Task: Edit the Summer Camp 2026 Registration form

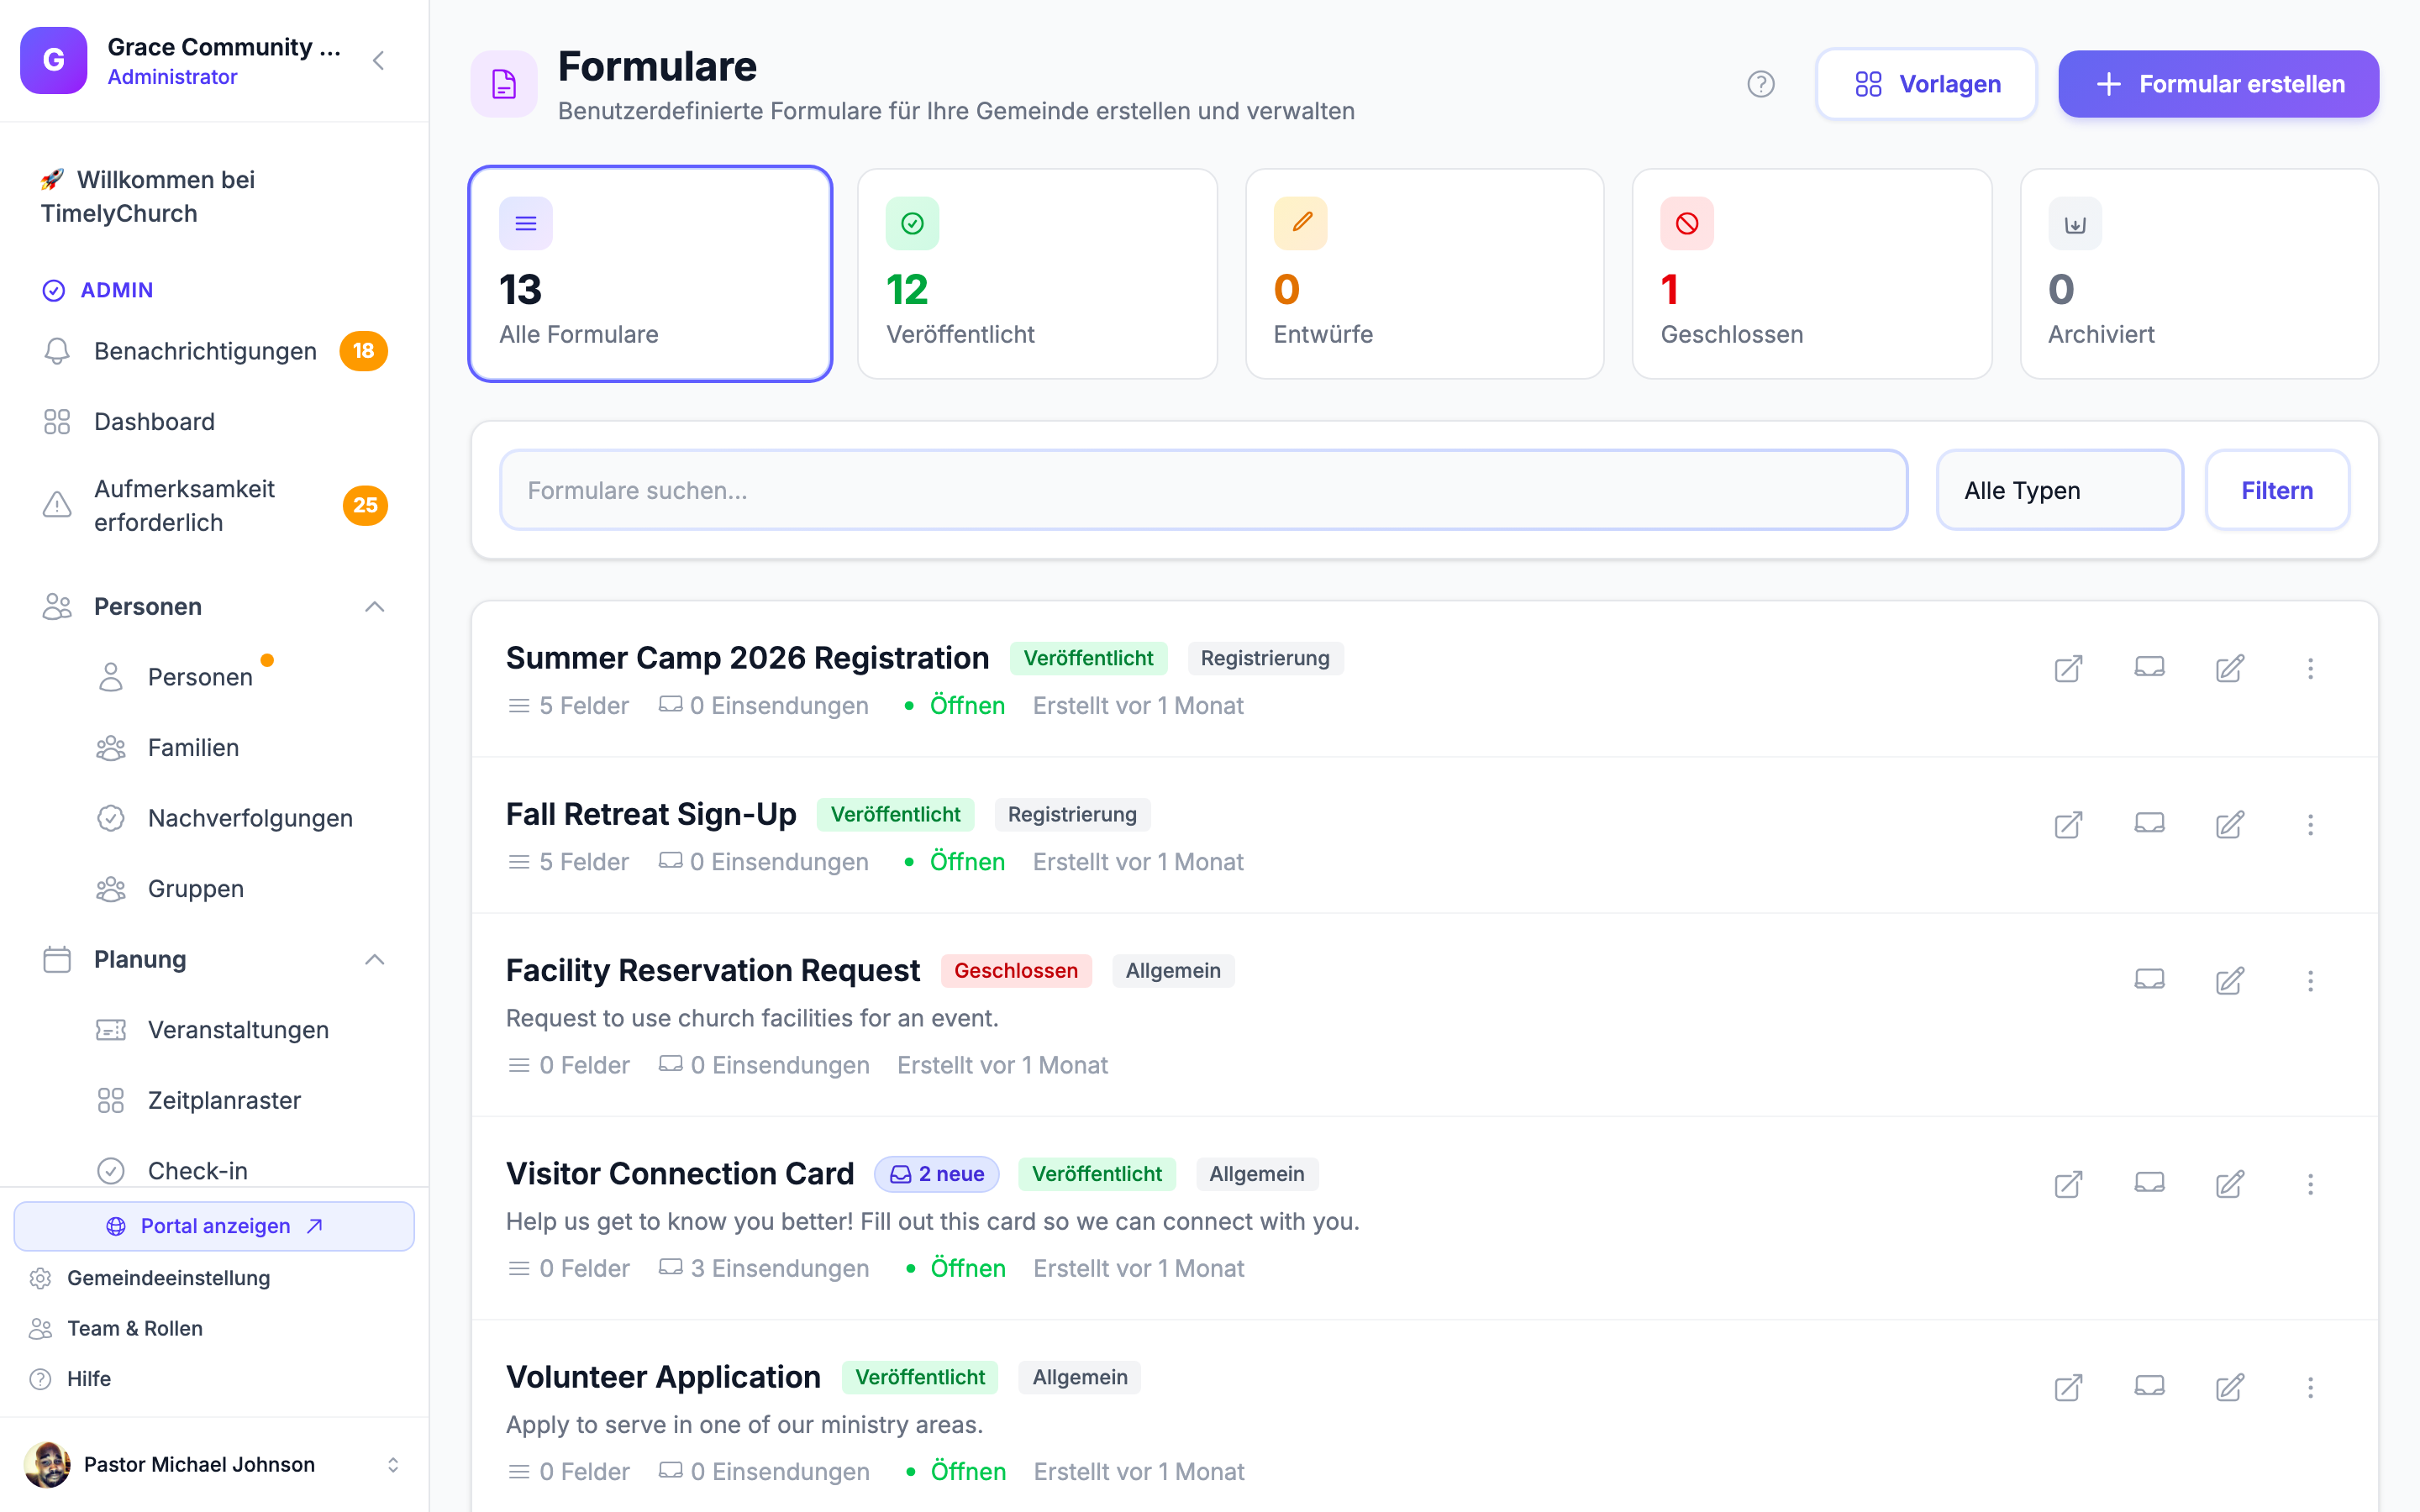Action: click(2230, 668)
